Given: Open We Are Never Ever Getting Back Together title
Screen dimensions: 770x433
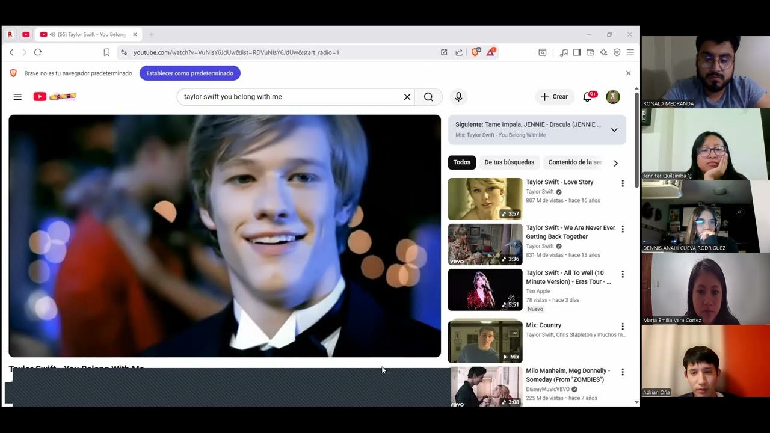Looking at the screenshot, I should (571, 232).
